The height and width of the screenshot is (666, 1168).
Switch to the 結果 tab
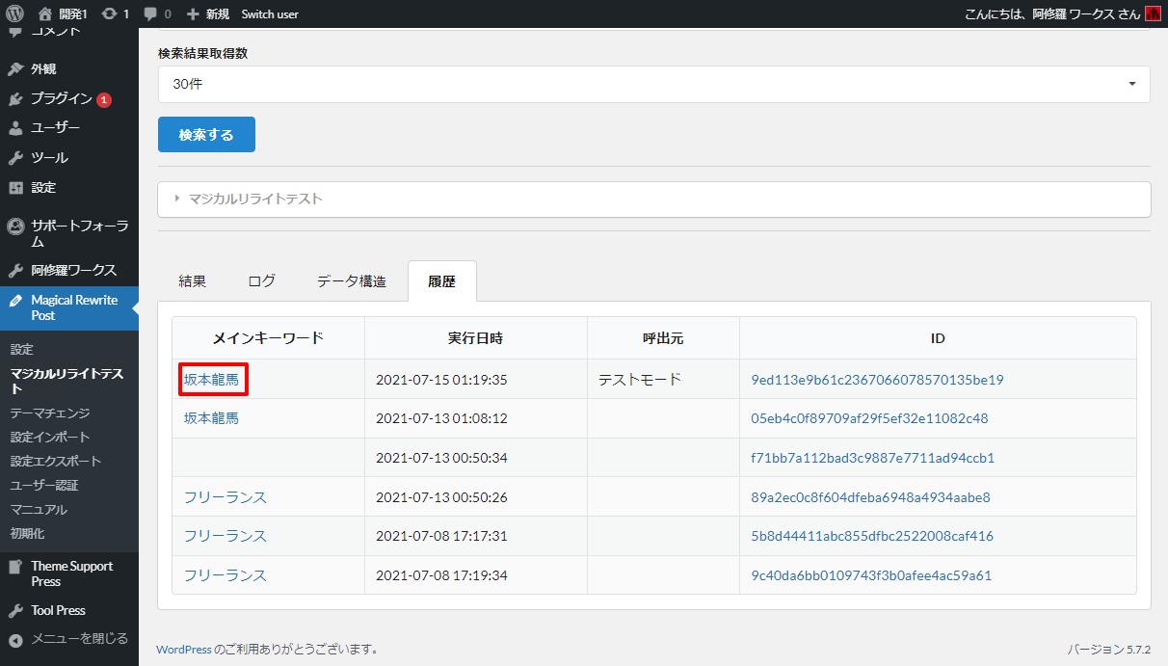click(192, 281)
